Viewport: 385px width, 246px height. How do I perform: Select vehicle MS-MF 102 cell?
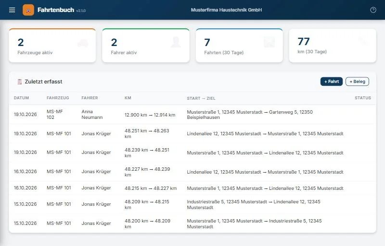pyautogui.click(x=55, y=114)
